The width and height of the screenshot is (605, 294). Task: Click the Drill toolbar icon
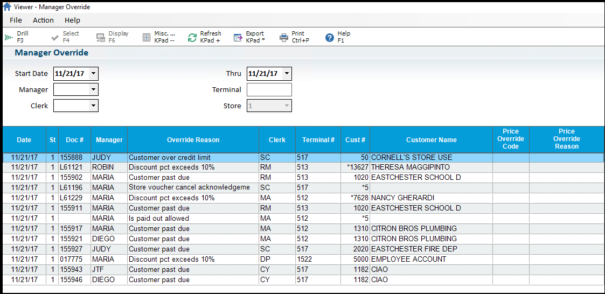coord(9,37)
